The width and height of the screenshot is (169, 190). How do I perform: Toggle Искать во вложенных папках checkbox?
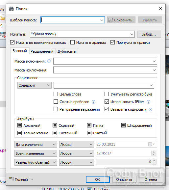click(x=12, y=42)
